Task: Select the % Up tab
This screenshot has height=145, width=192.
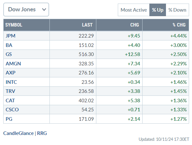Action: coord(158,10)
